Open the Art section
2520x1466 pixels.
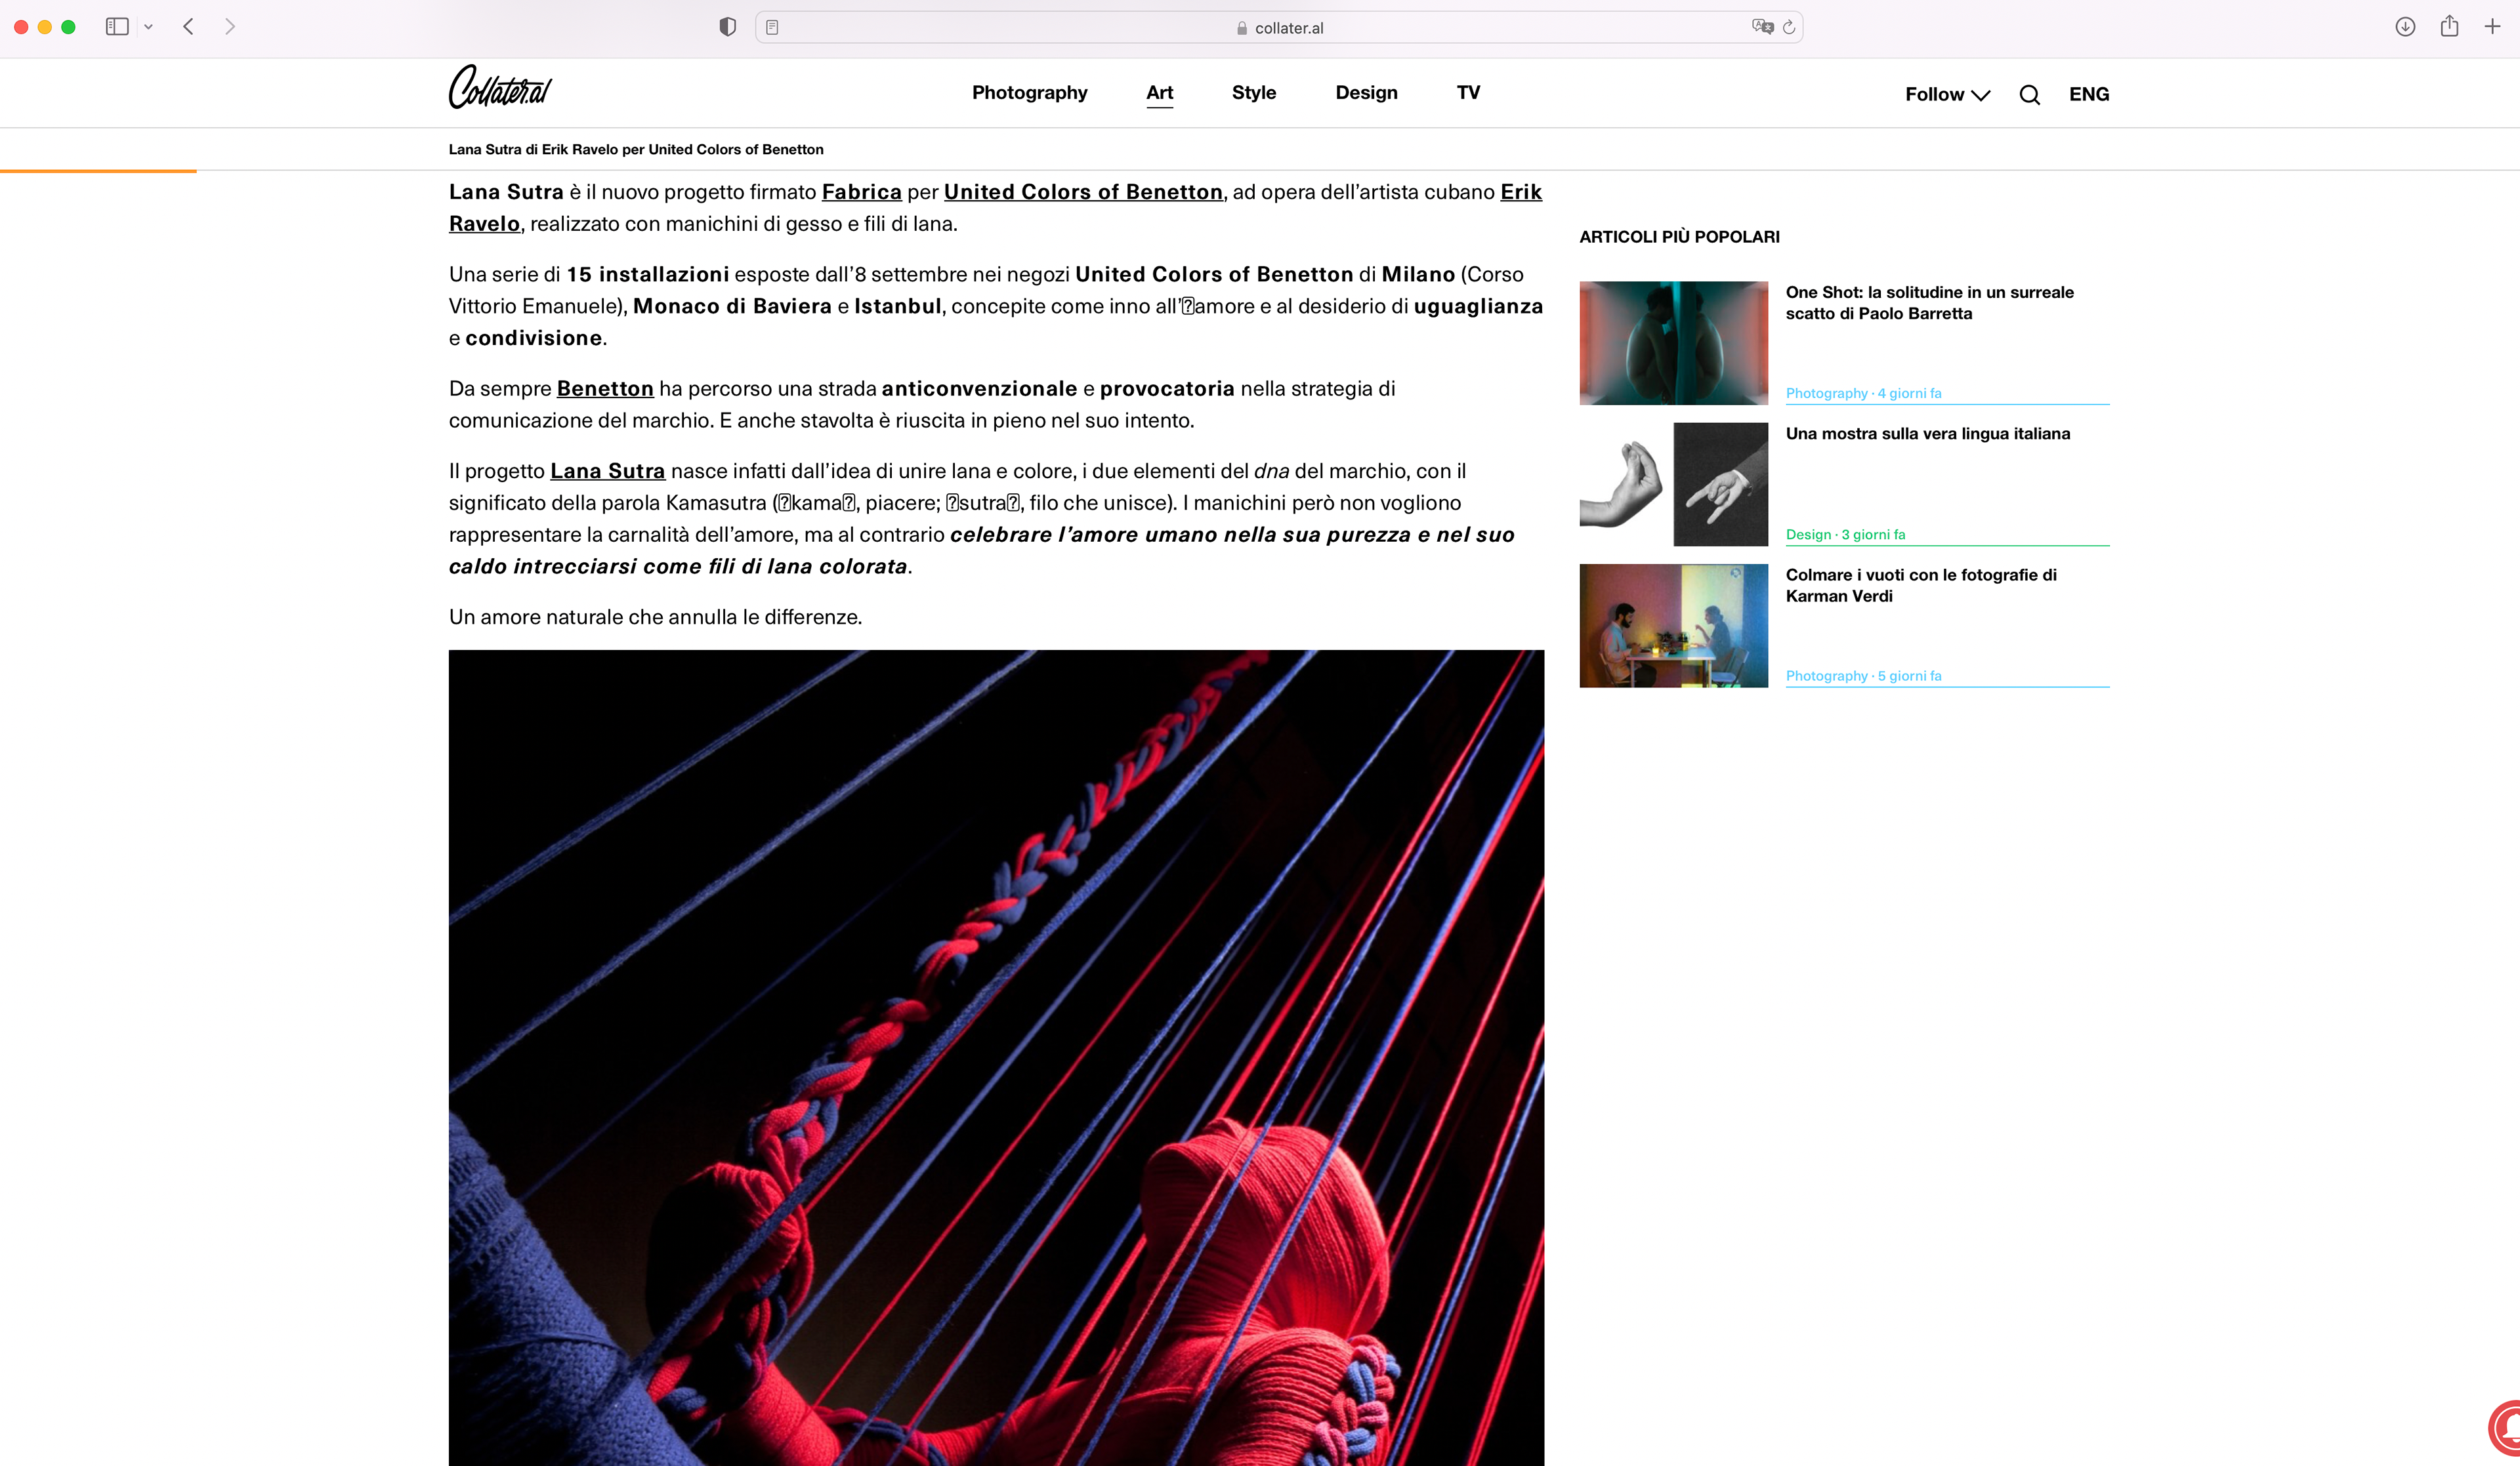(x=1159, y=93)
